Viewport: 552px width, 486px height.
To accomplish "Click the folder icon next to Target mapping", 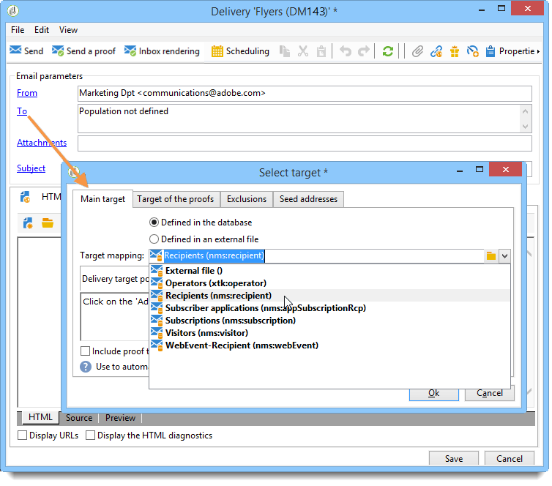I will 491,256.
